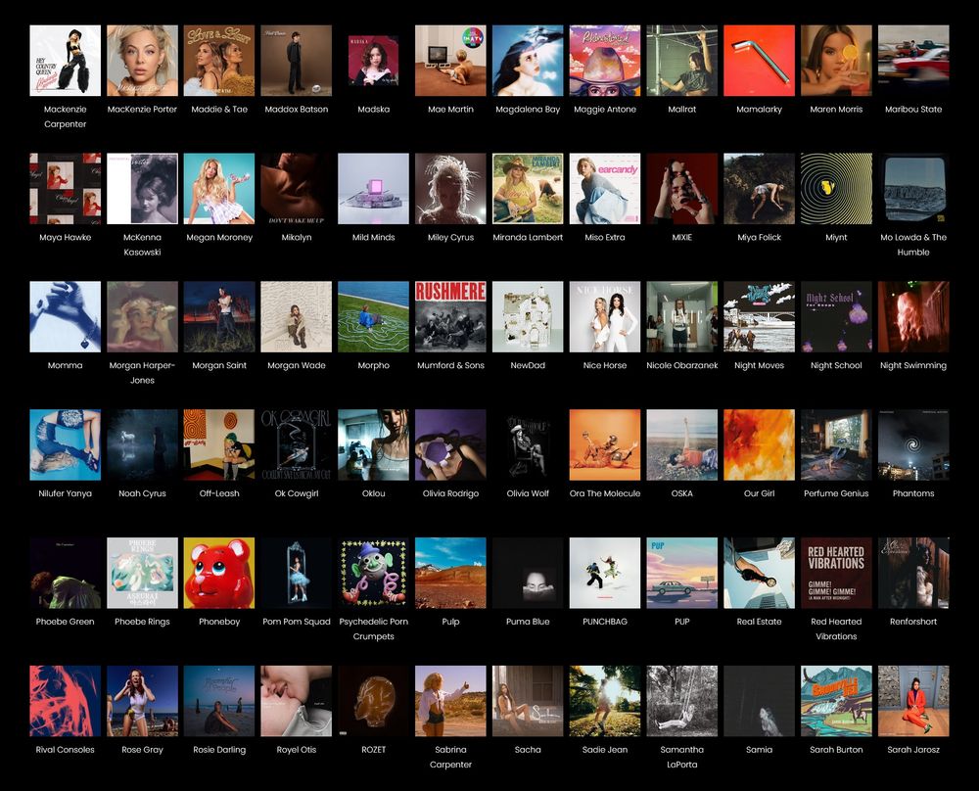979x791 pixels.
Task: Open the Mackenzie Carpenter album cover
Action: 65,61
